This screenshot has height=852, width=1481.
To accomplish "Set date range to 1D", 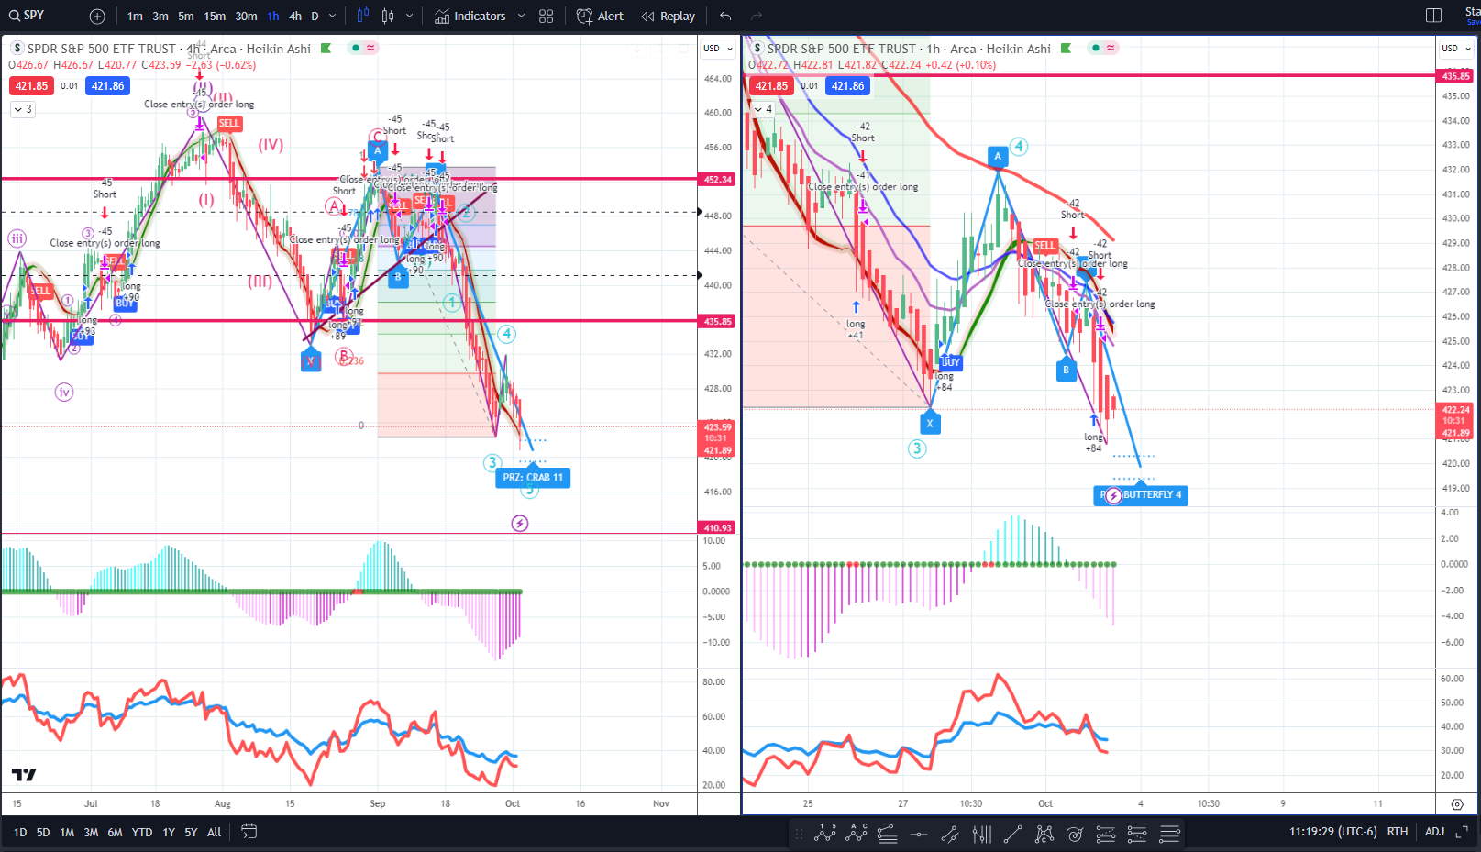I will [x=20, y=833].
